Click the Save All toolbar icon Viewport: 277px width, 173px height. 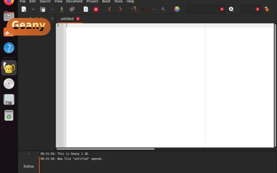pyautogui.click(x=72, y=9)
